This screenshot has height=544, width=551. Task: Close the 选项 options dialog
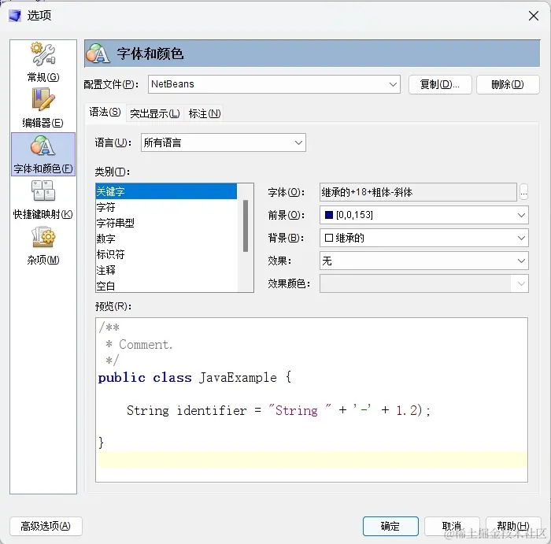534,16
